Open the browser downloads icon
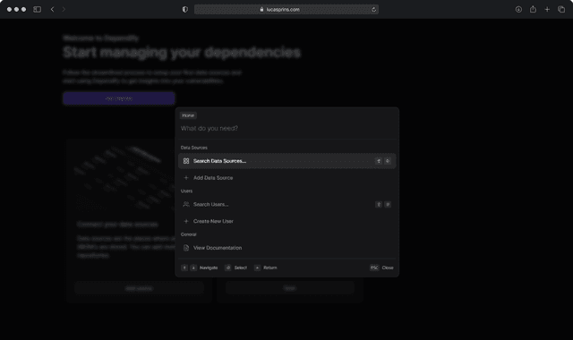573x340 pixels. click(518, 10)
